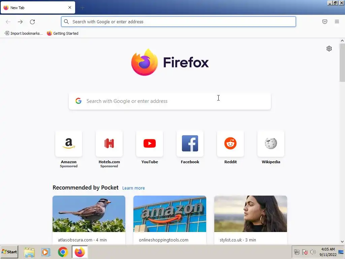Reload the current page
The image size is (345, 259).
click(32, 22)
